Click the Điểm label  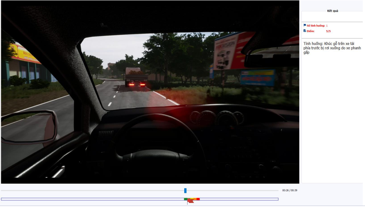311,31
